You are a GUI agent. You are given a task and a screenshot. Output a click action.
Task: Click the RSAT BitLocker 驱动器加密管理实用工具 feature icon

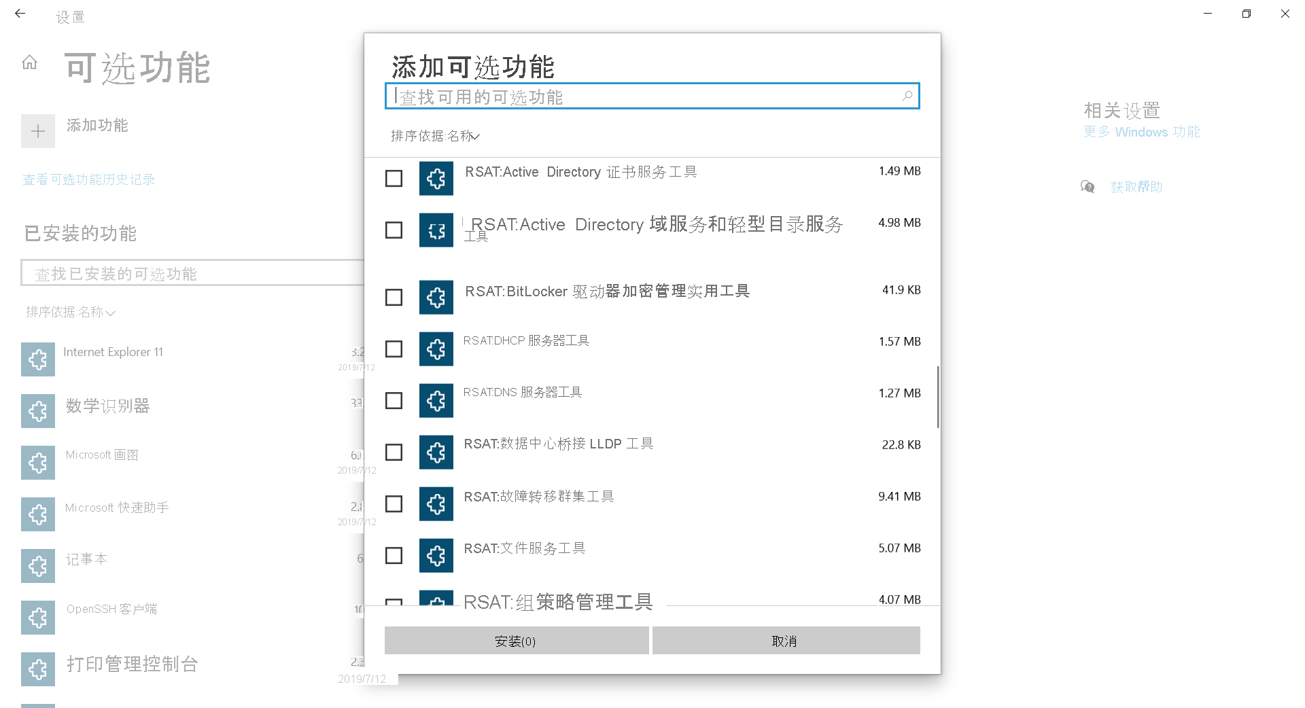point(436,298)
